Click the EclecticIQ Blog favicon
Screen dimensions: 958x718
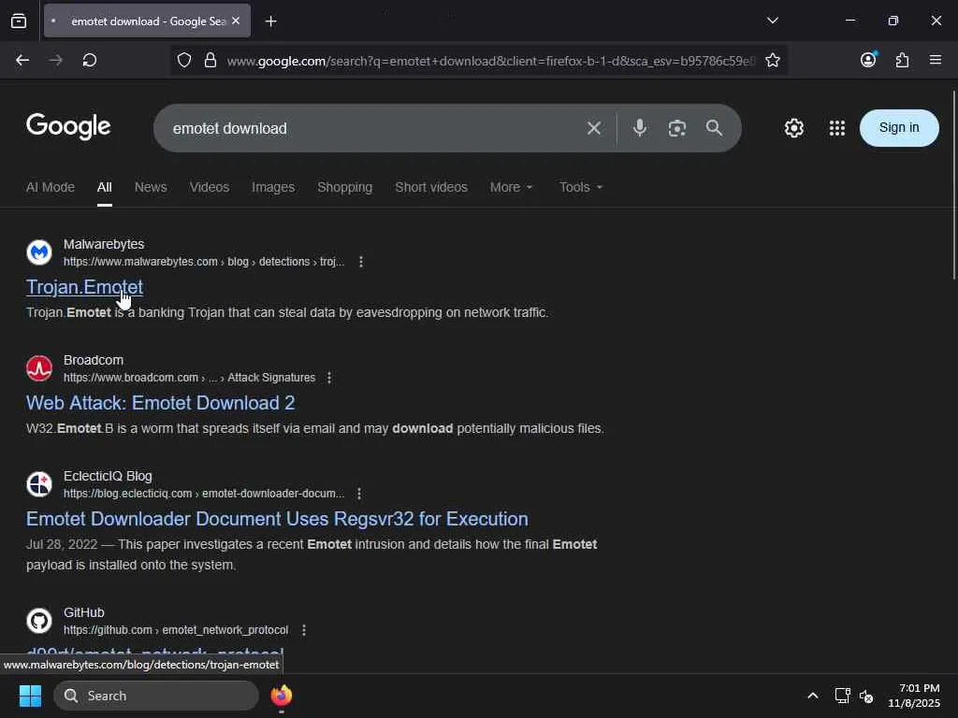(39, 484)
